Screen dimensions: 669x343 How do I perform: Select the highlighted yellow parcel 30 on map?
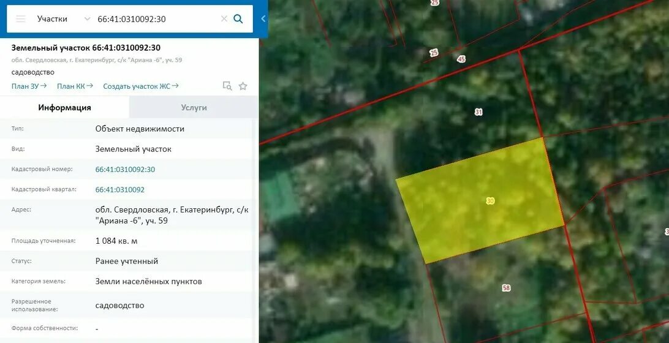pyautogui.click(x=480, y=200)
